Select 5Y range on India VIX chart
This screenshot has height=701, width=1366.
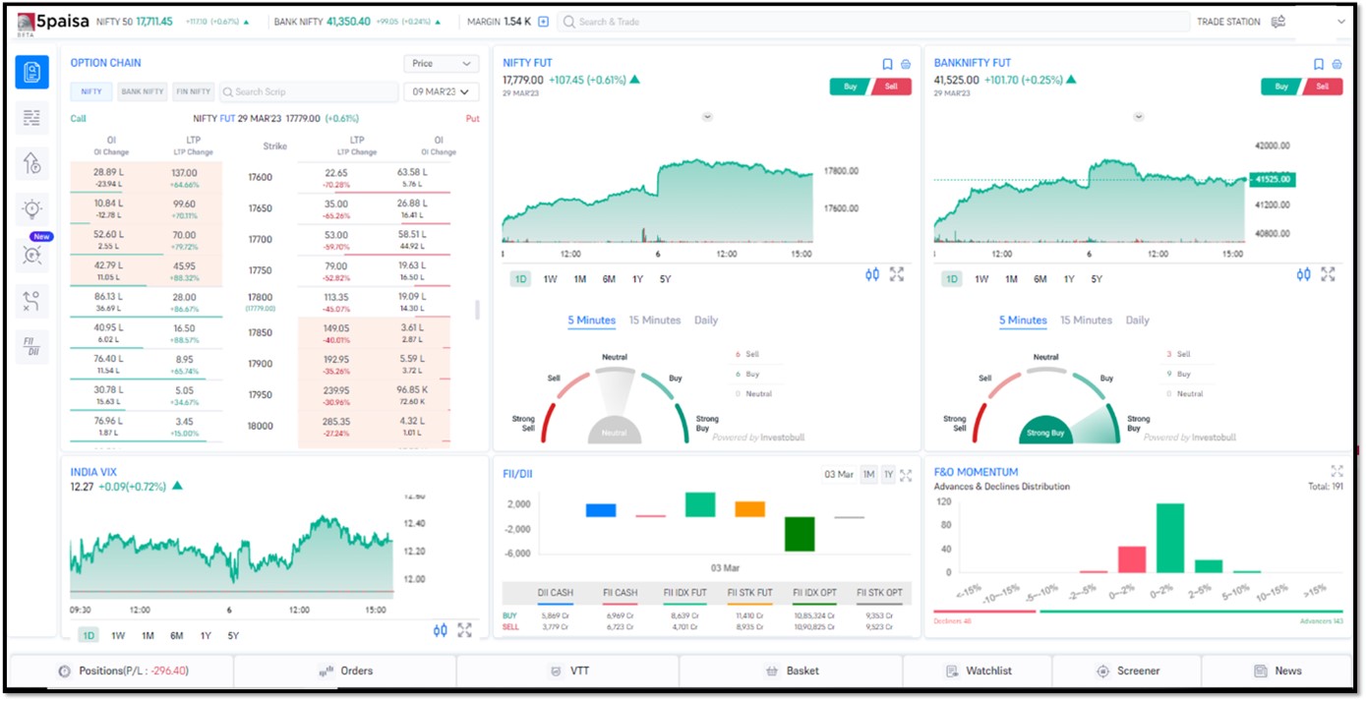coord(233,635)
